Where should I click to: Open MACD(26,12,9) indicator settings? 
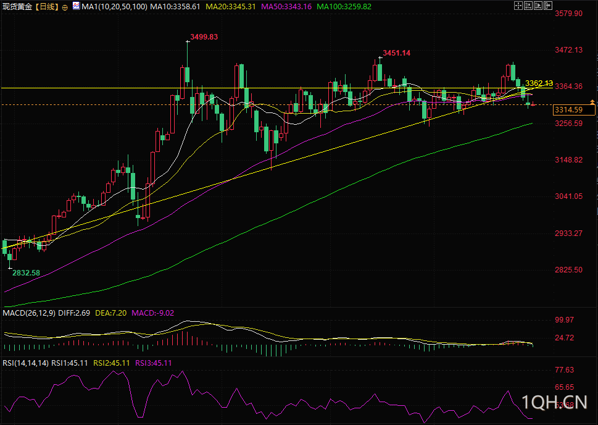(29, 313)
